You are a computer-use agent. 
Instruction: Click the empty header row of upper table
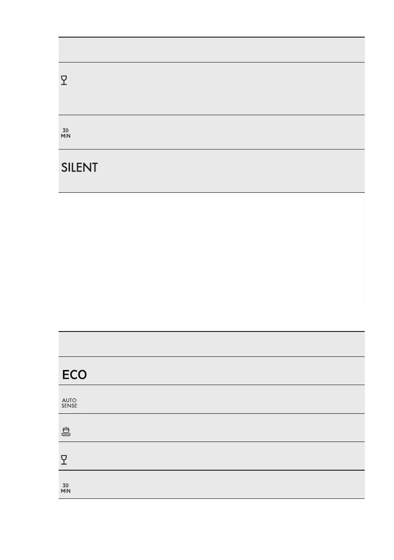(x=211, y=50)
